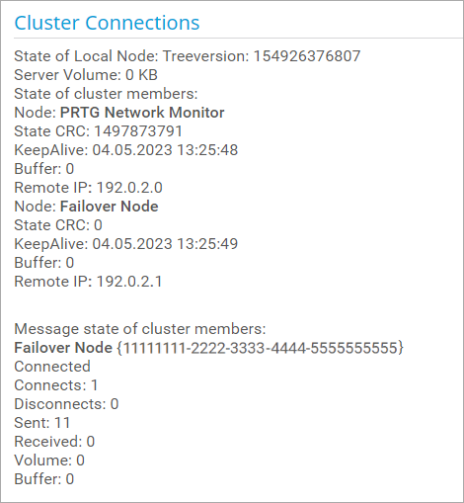Click KeepAlive timestamp ending 13:25:49

click(165, 244)
